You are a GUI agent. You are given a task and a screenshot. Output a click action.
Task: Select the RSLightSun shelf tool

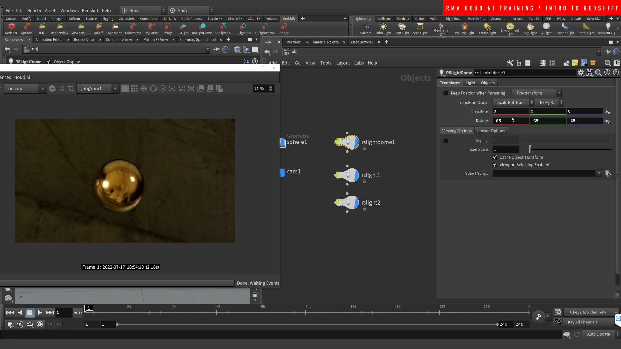tap(243, 28)
